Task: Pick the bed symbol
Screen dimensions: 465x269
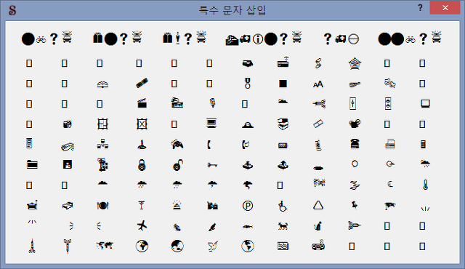Action: tap(68, 205)
